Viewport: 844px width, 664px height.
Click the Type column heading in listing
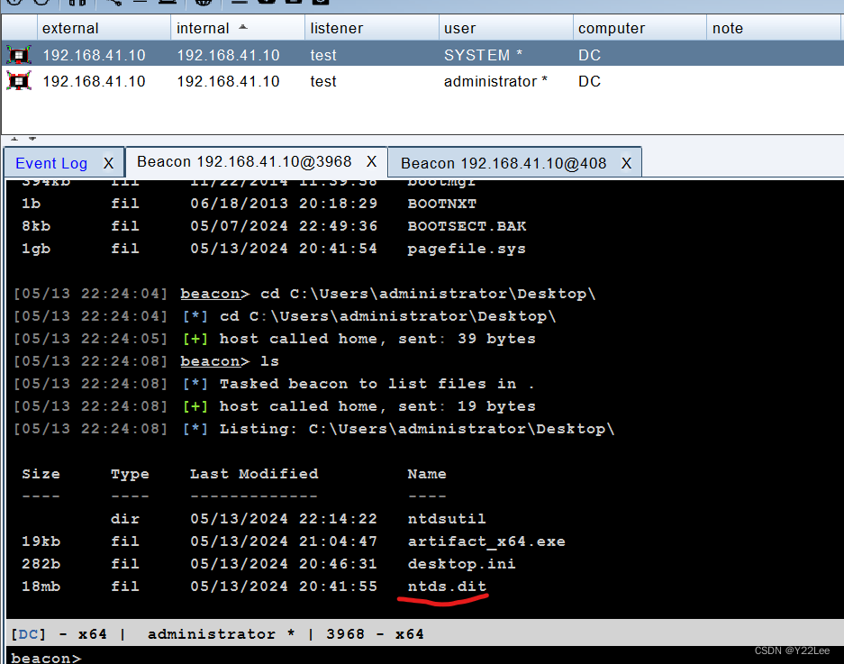(130, 474)
